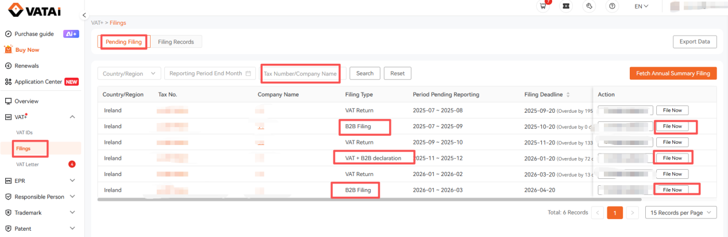Expand the Trademark sidebar section
Image resolution: width=728 pixels, height=237 pixels.
pos(72,213)
